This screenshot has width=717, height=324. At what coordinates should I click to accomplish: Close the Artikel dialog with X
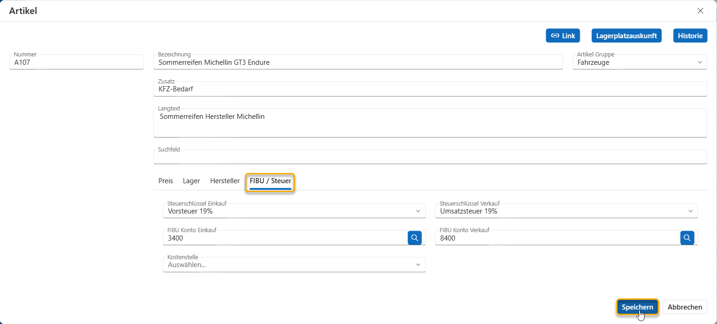(x=700, y=11)
